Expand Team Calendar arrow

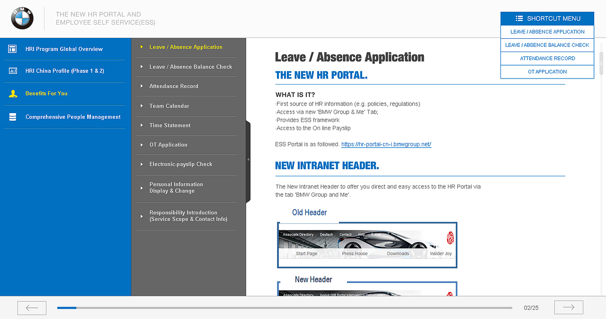(x=142, y=106)
